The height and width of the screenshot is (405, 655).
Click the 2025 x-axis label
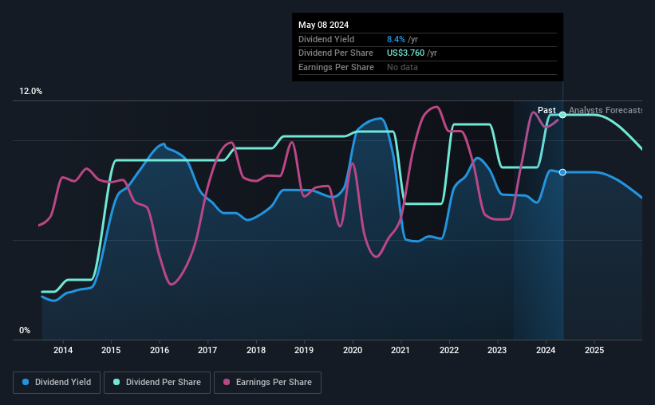point(594,350)
